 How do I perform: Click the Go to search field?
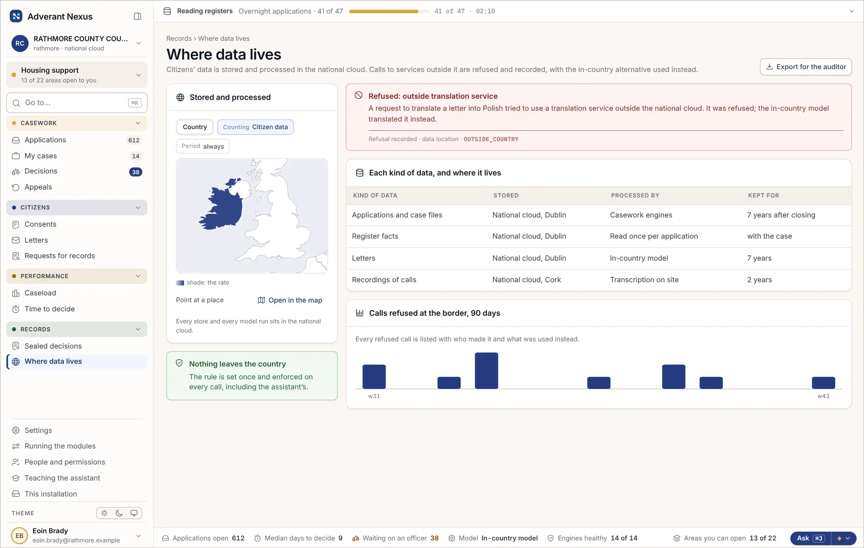77,103
